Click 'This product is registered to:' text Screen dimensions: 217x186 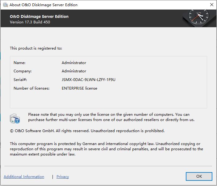[x=36, y=48]
